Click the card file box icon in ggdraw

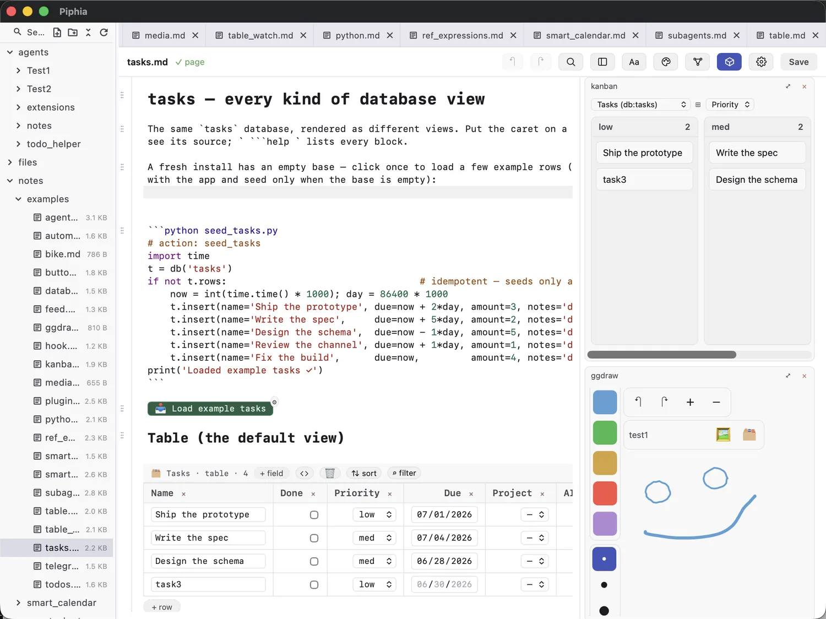pyautogui.click(x=749, y=435)
